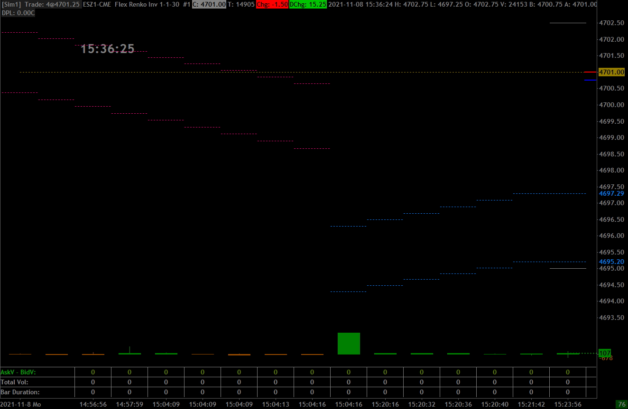
Task: Click the blue 4695.20 price axis label
Action: pos(611,262)
